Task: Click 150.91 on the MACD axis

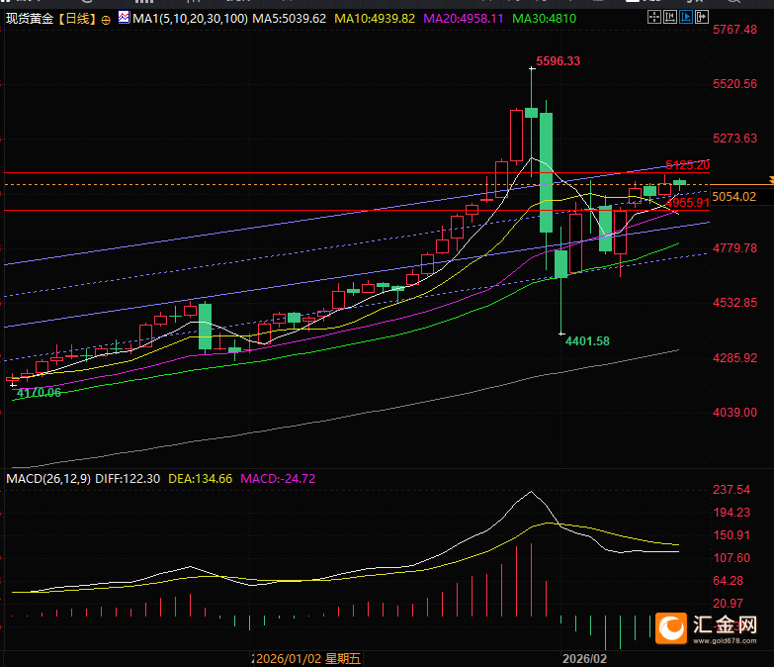Action: (731, 535)
